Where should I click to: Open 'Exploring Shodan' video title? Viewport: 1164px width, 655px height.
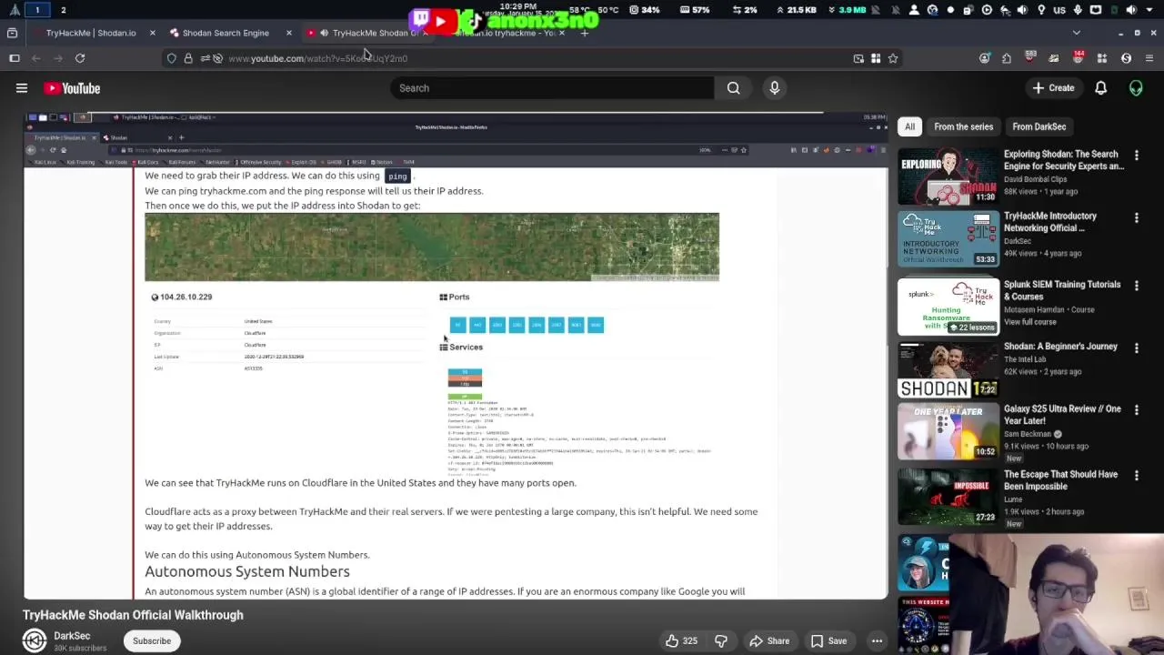[1064, 160]
